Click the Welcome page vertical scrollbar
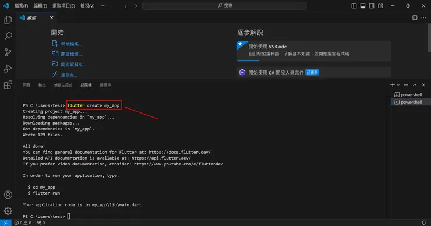The width and height of the screenshot is (431, 226). [429, 38]
